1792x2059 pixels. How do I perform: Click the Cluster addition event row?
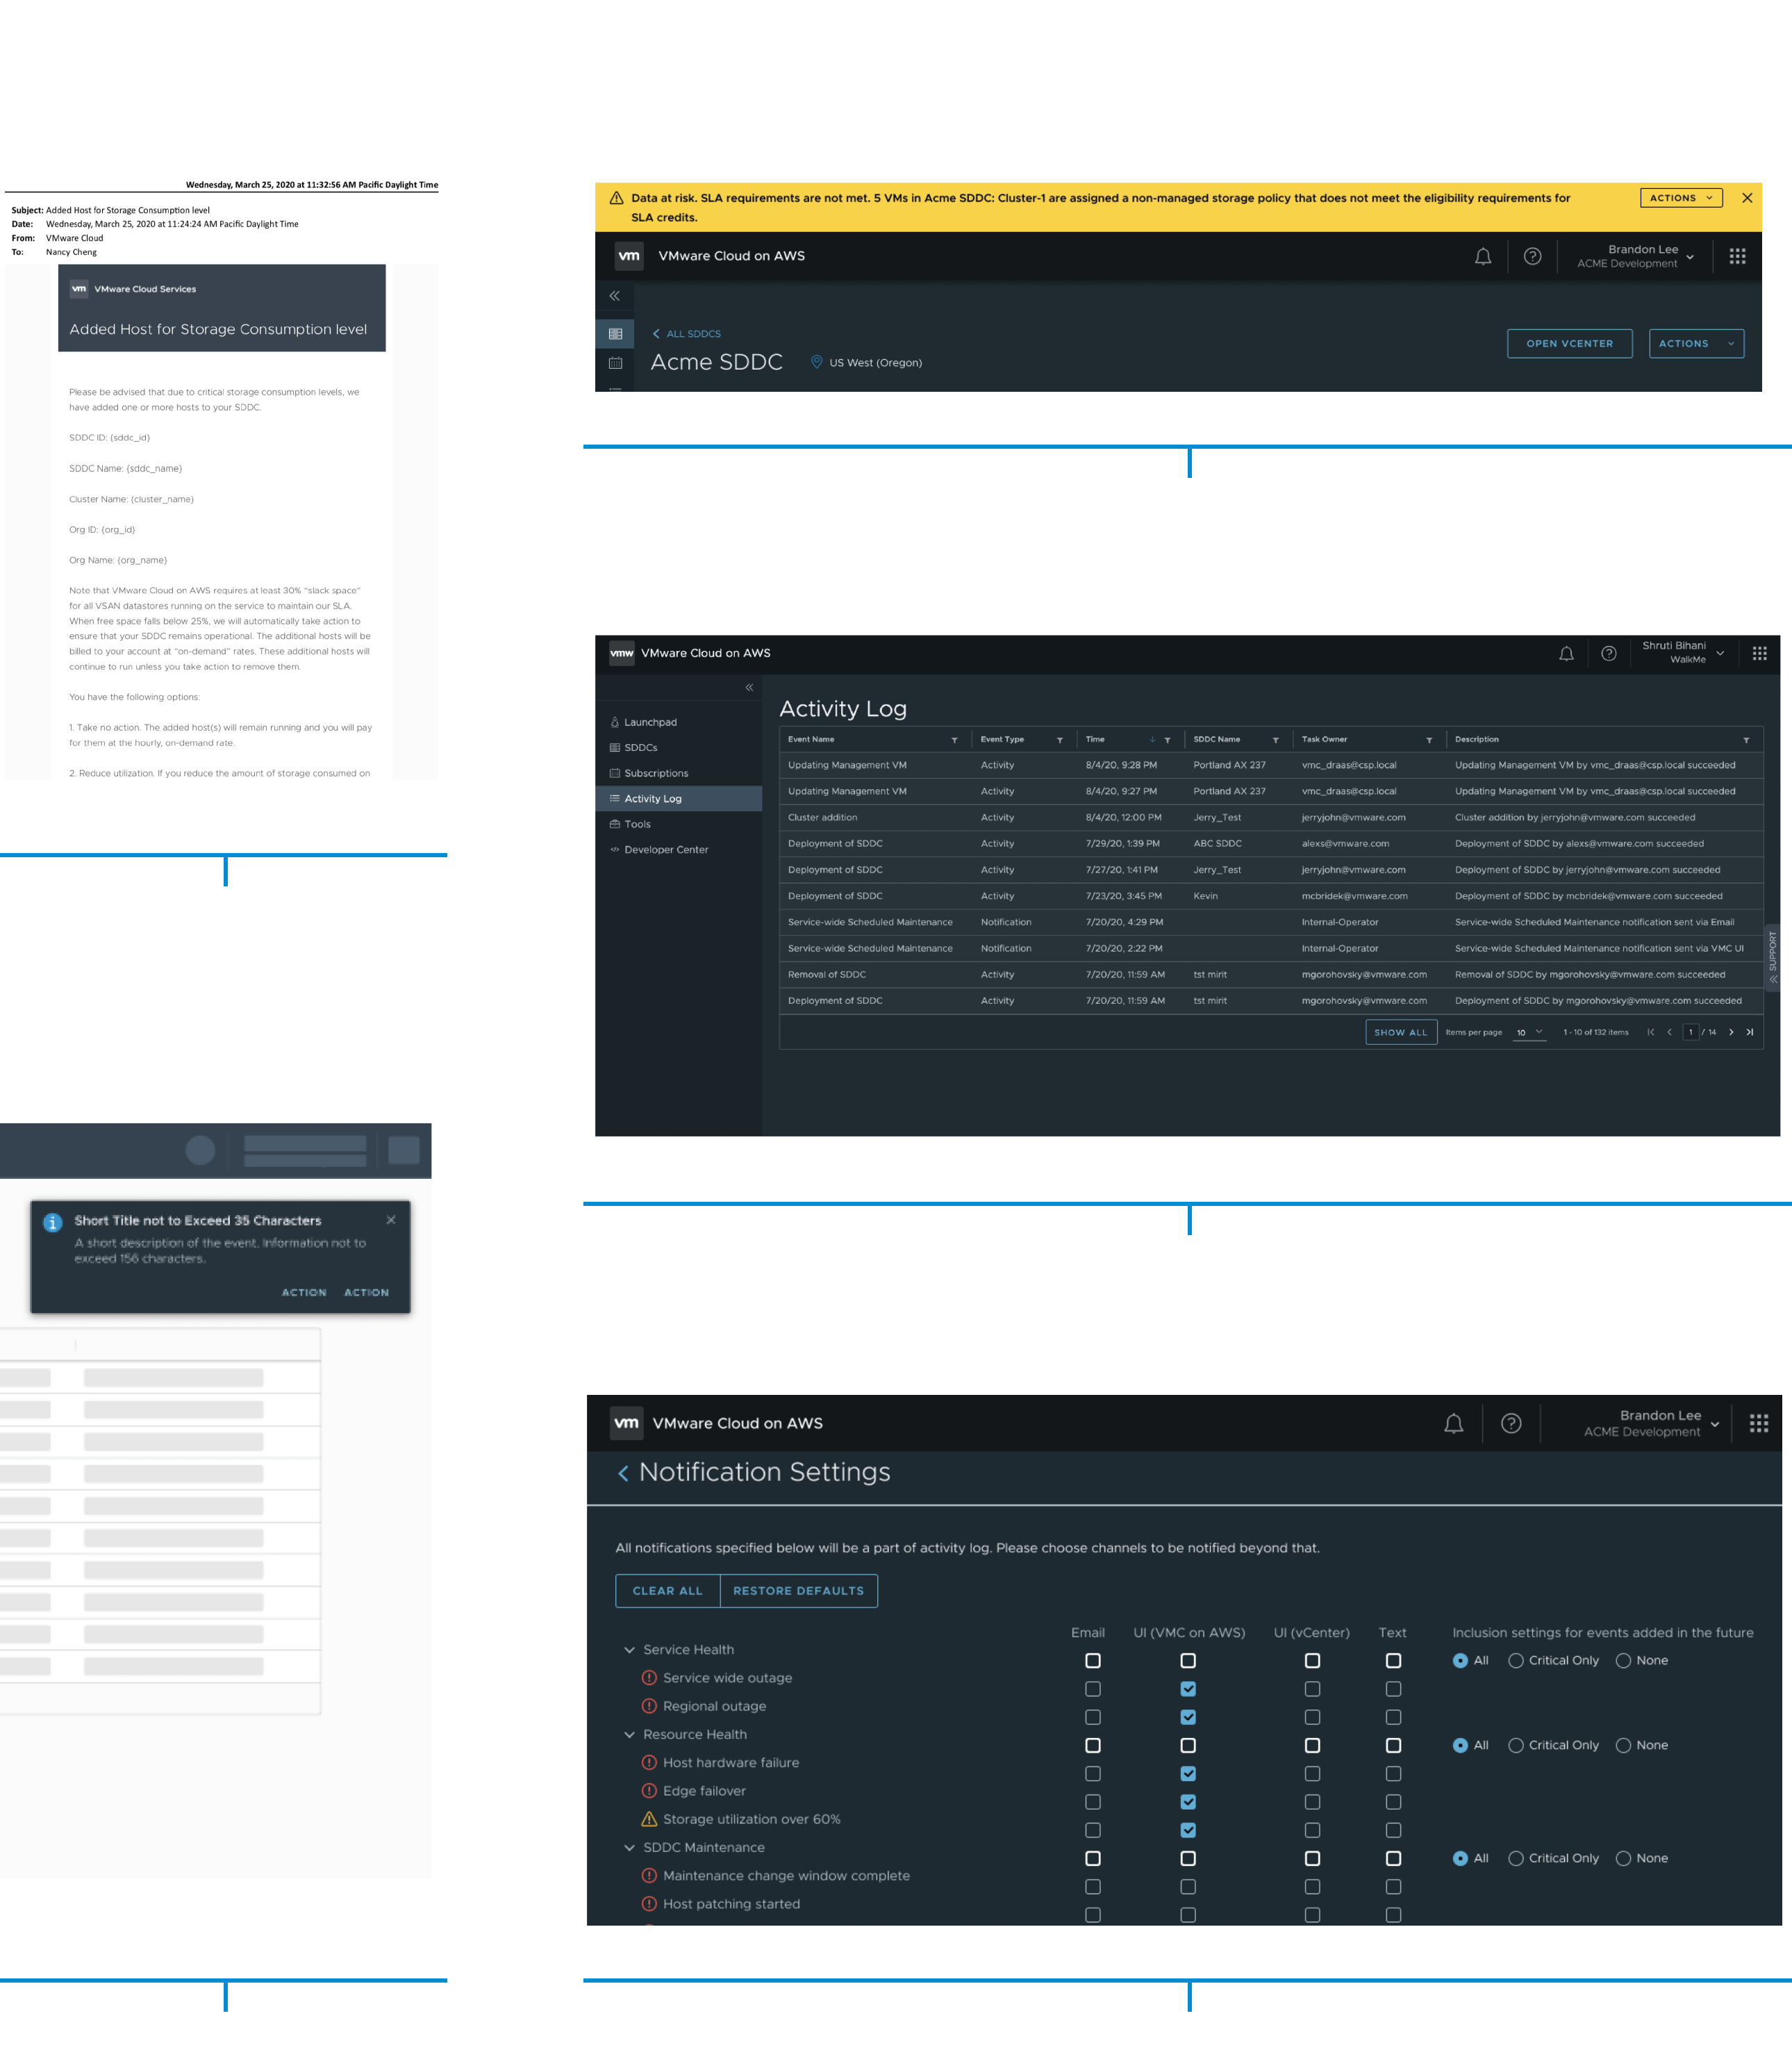[1270, 818]
